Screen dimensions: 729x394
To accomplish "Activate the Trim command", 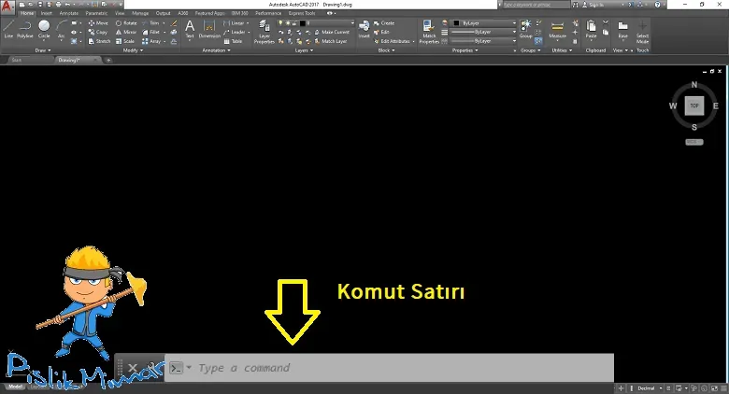I will 150,22.
